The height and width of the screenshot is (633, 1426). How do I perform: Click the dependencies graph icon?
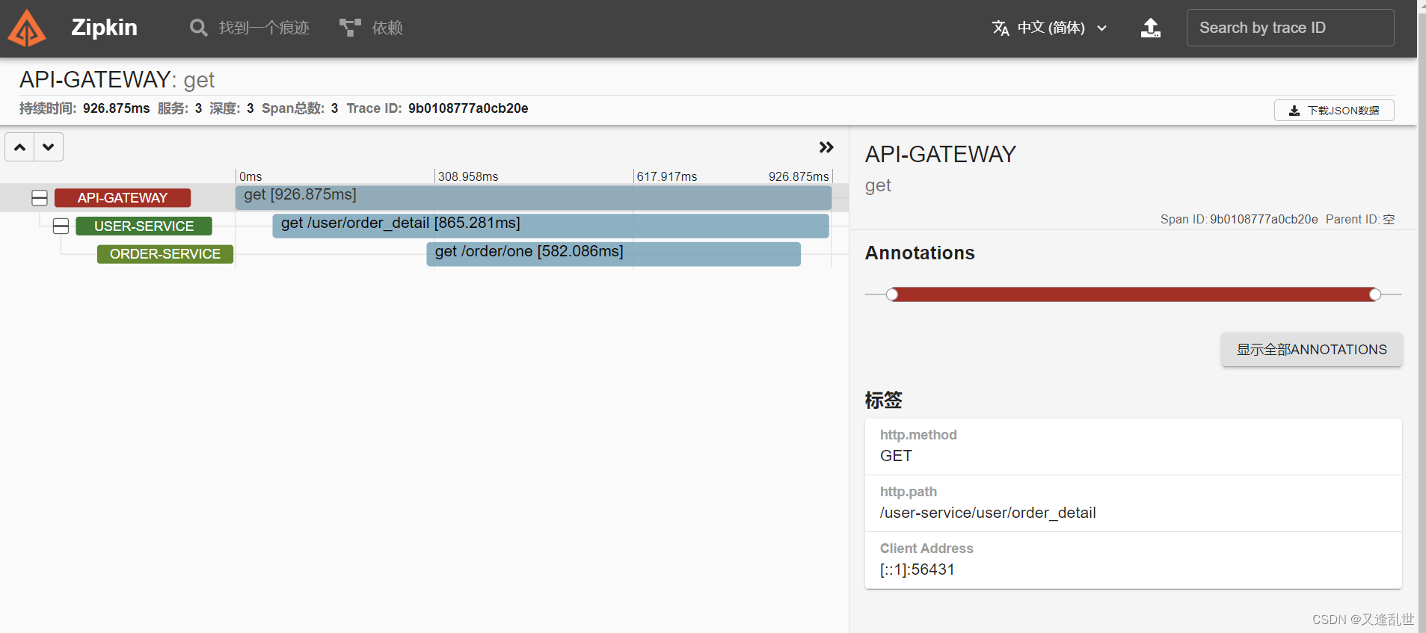click(x=350, y=28)
